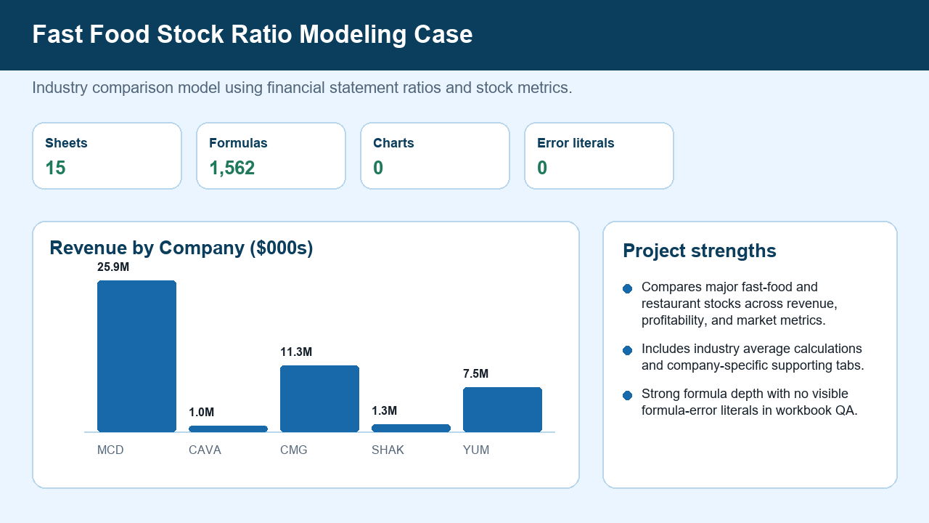
Task: Click bullet dot beside Includes industry average
Action: [x=628, y=351]
